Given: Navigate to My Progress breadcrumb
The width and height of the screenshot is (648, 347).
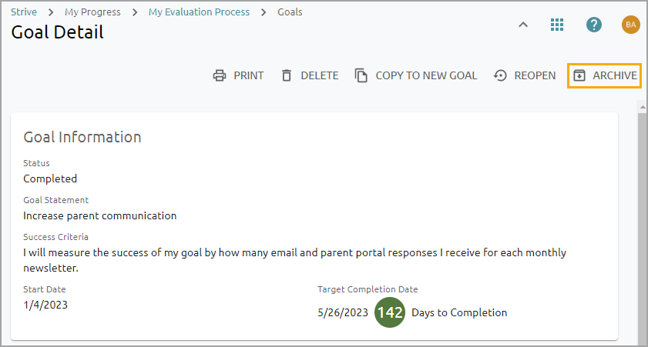Looking at the screenshot, I should 92,12.
